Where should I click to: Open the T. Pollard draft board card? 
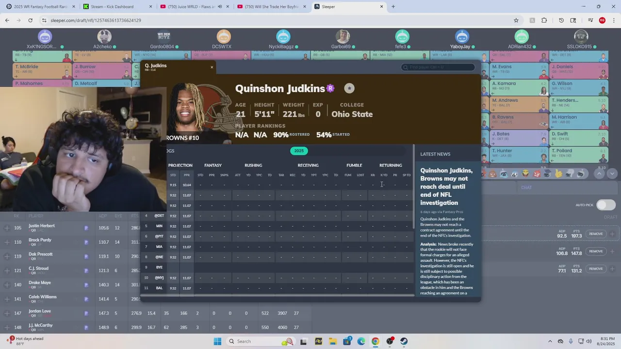pos(578,155)
